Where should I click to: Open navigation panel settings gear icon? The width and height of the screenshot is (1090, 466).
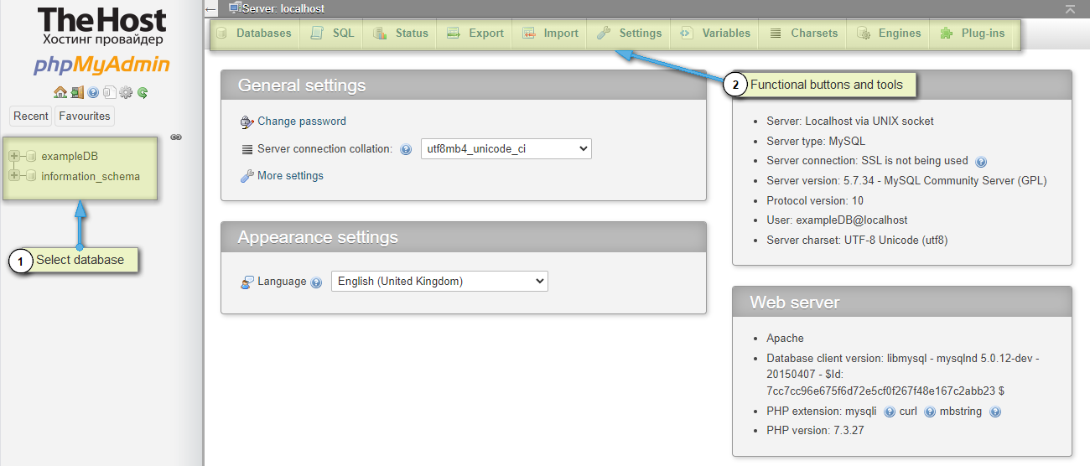click(126, 92)
